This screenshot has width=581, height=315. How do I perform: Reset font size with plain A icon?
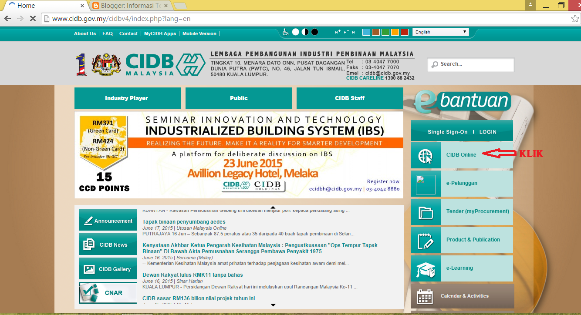pyautogui.click(x=353, y=32)
